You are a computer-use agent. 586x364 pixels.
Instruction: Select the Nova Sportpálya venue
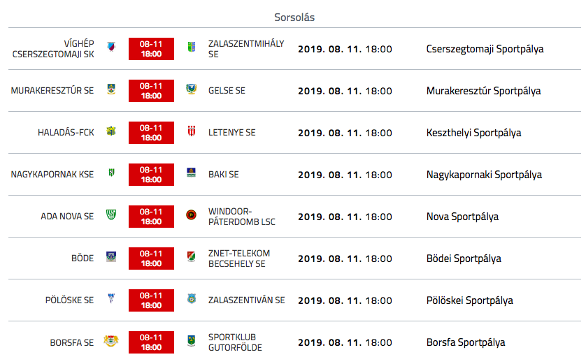point(463,217)
